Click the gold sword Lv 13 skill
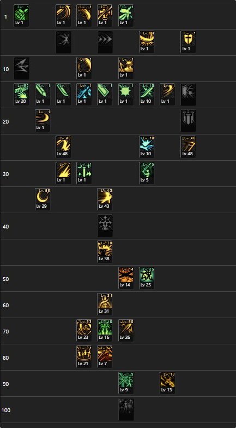Viewport: 236px width, 428px height. (x=167, y=383)
